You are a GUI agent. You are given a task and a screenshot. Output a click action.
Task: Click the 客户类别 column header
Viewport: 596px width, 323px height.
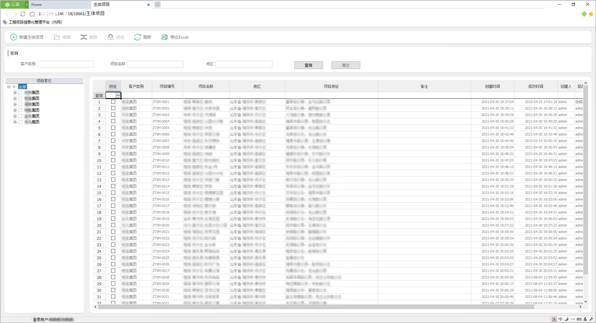(x=136, y=86)
